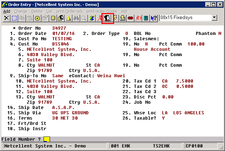225x151 pixels.
Task: Click the red chain link icon
Action: click(x=130, y=18)
